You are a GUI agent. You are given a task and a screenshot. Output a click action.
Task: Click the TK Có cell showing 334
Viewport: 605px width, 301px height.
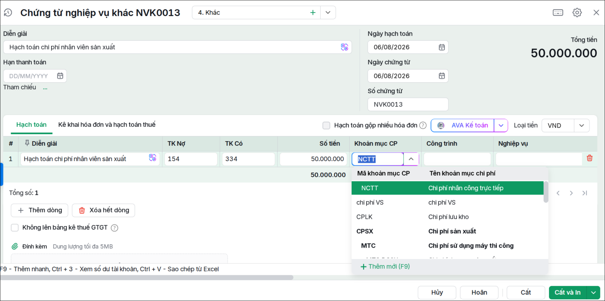coord(248,159)
